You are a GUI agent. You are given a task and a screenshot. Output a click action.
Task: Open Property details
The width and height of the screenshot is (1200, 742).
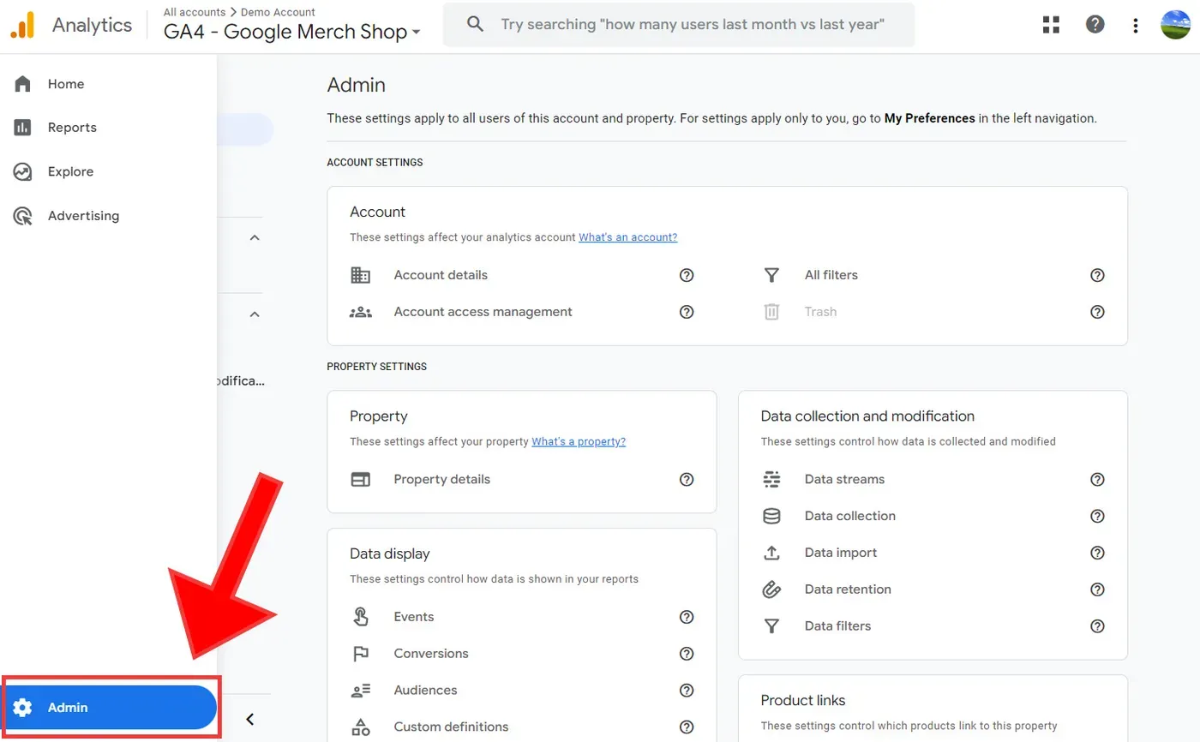point(442,479)
